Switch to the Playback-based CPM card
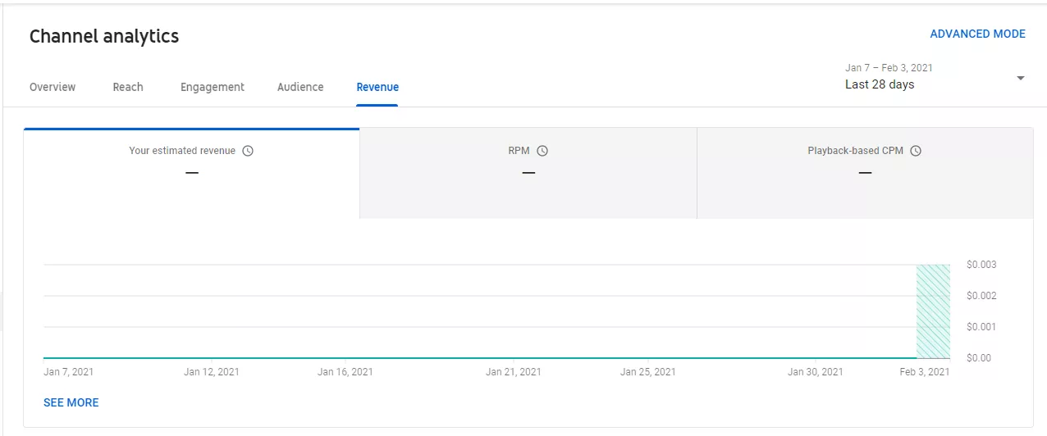This screenshot has width=1047, height=436. 865,173
